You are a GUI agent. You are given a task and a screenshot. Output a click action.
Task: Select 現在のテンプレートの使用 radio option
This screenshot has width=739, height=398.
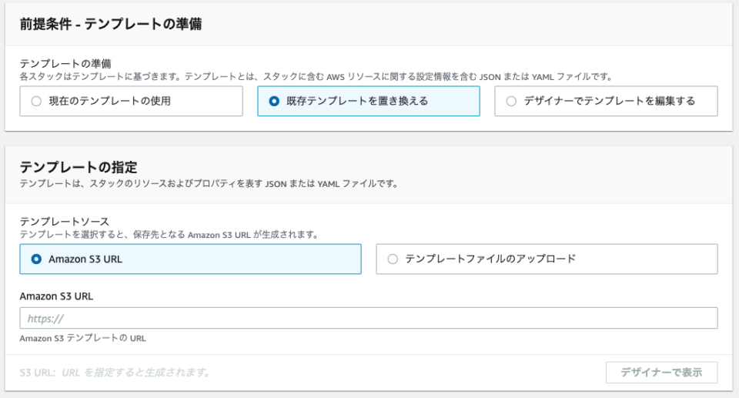click(x=131, y=101)
